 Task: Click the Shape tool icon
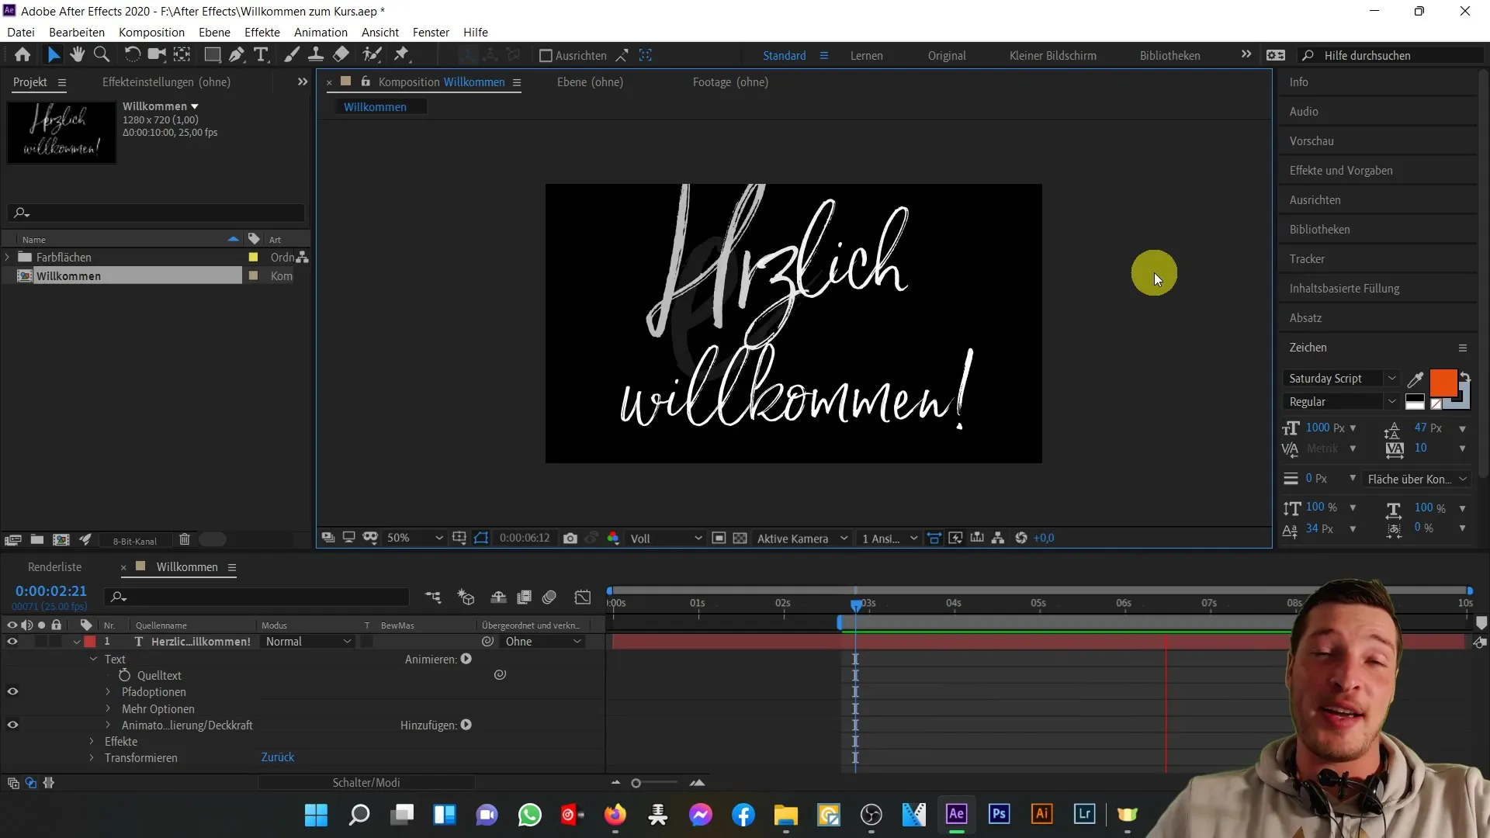211,55
